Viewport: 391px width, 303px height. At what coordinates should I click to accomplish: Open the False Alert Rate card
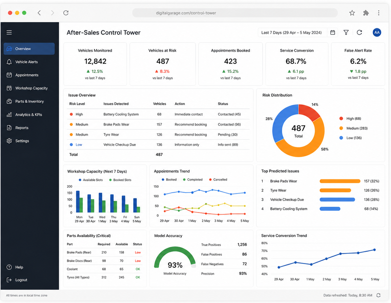point(358,64)
